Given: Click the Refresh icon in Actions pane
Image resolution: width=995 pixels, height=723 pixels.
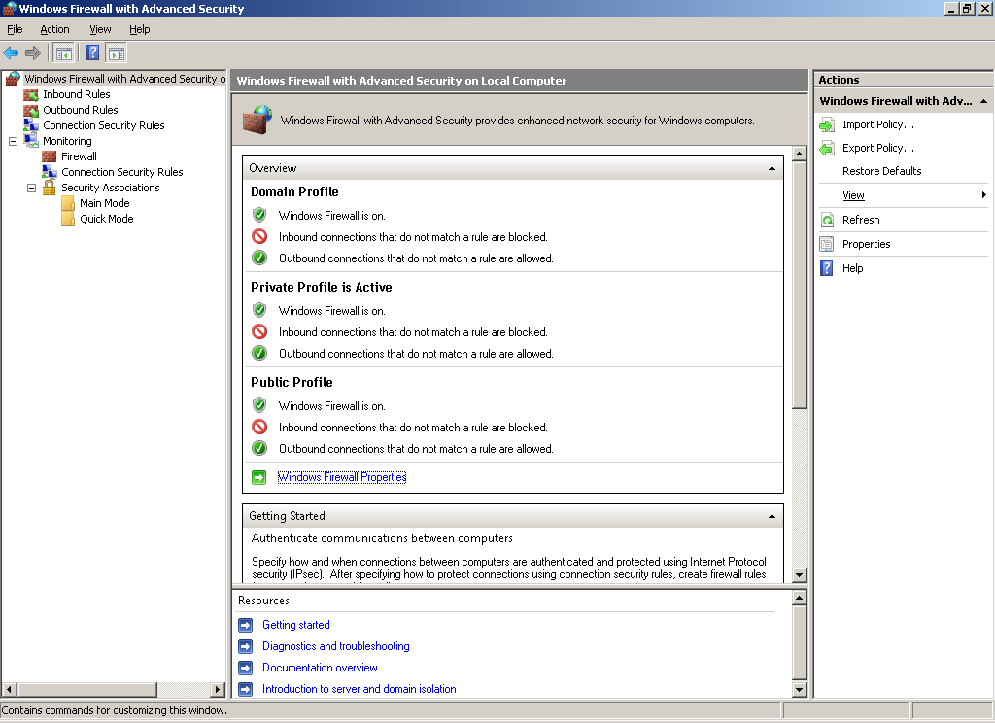Looking at the screenshot, I should pos(827,221).
